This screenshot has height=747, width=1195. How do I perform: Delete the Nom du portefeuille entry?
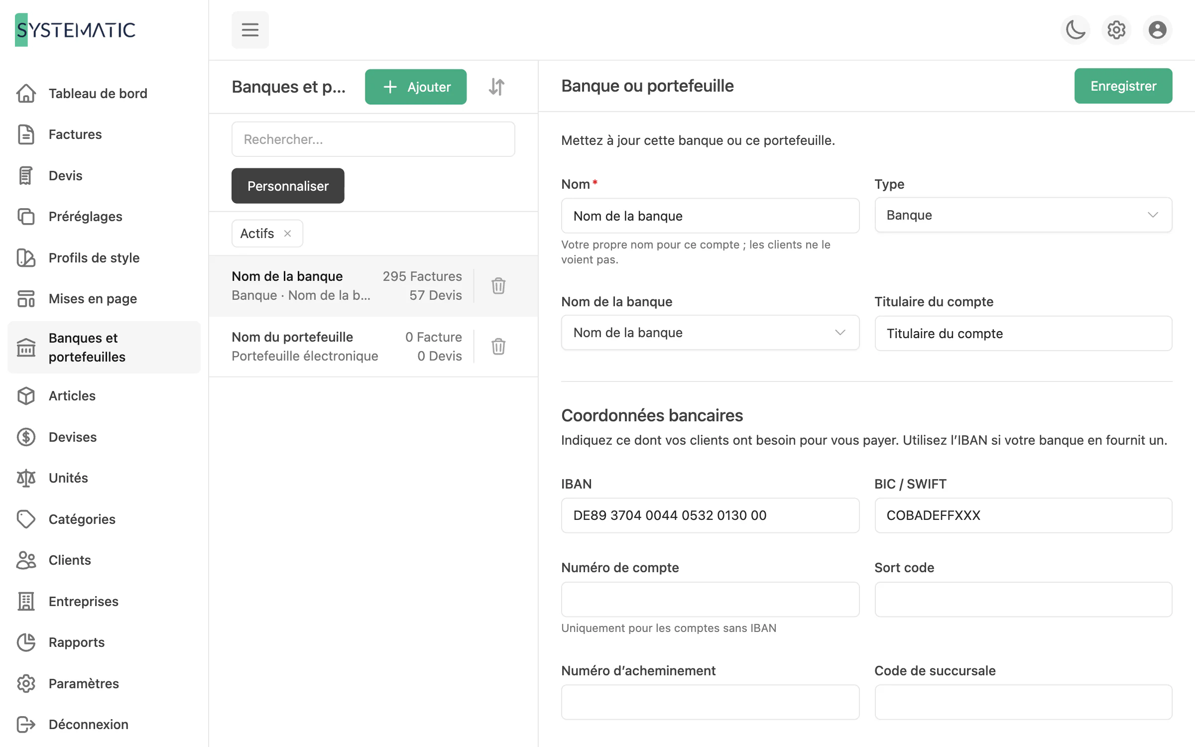[498, 347]
